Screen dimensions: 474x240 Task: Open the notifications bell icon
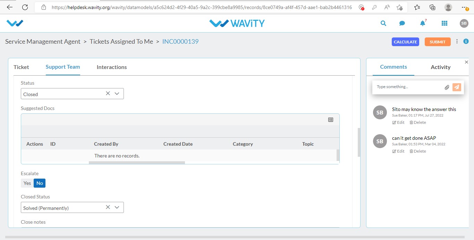coord(422,23)
